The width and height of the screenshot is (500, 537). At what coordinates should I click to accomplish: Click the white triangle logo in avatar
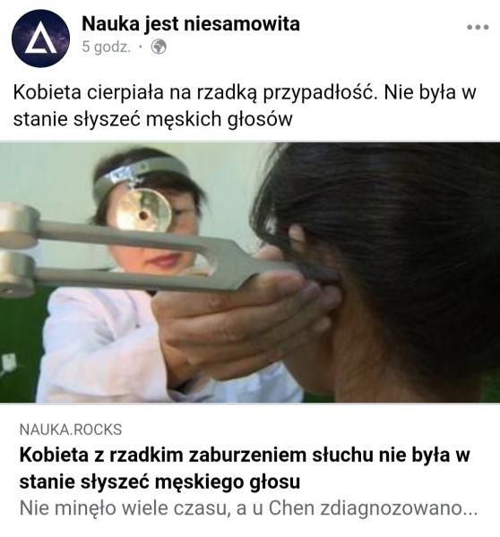click(x=41, y=40)
